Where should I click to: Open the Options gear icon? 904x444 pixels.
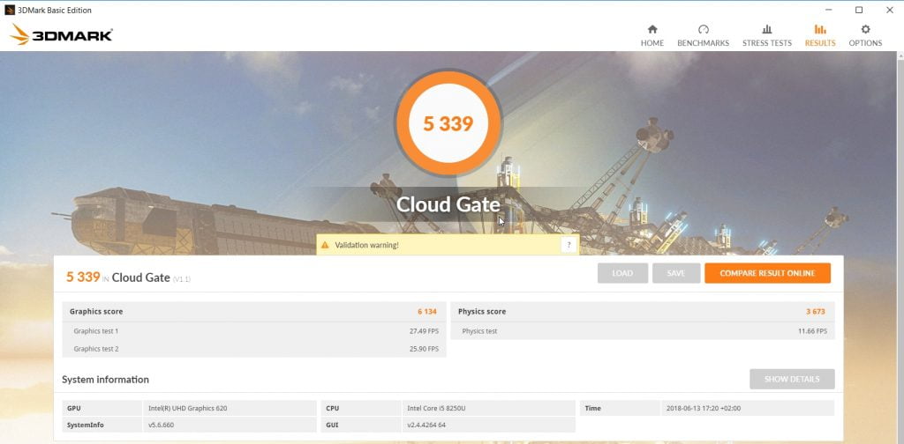coord(865,29)
